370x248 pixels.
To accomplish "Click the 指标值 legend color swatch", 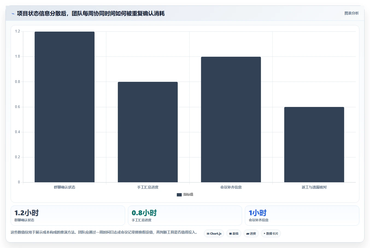I will [179, 195].
